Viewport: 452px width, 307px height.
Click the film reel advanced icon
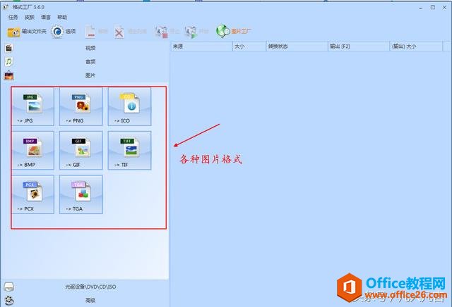(9, 301)
